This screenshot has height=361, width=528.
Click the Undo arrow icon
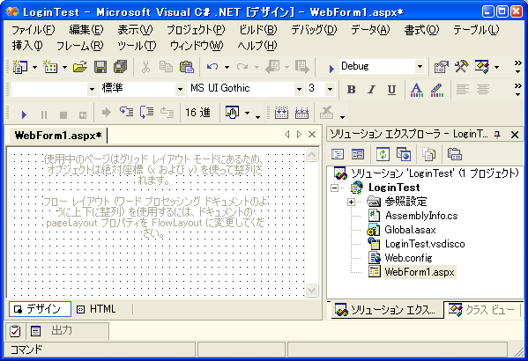(212, 67)
